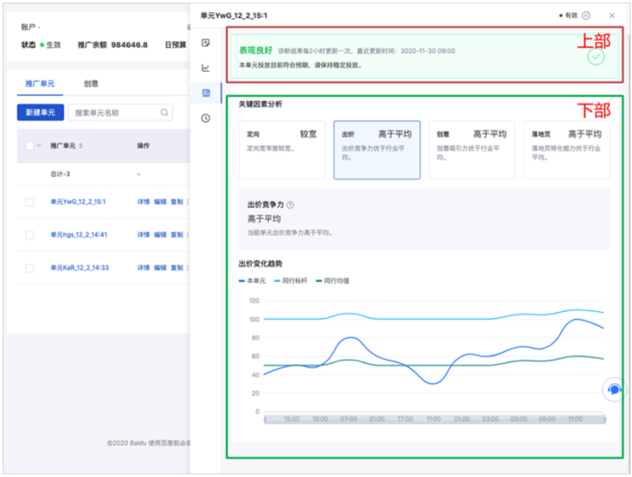Click the 新建单元 button

(39, 112)
